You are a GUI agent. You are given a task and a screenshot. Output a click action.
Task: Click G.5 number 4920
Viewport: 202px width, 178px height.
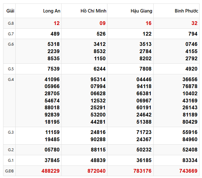click(x=191, y=69)
